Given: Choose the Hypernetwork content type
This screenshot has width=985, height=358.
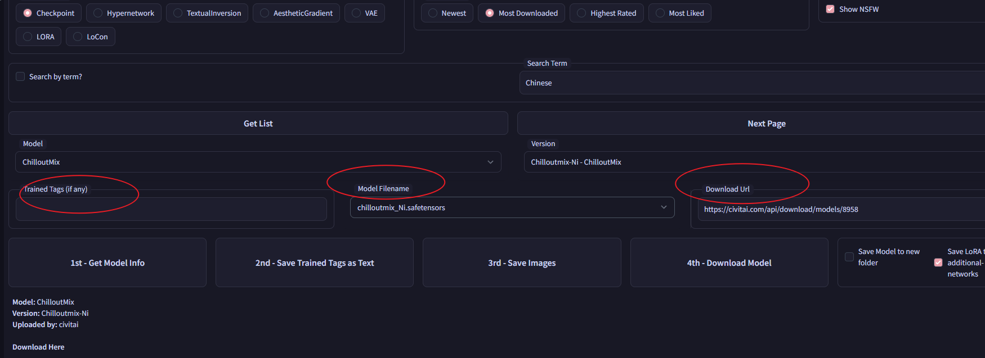Looking at the screenshot, I should click(x=98, y=13).
